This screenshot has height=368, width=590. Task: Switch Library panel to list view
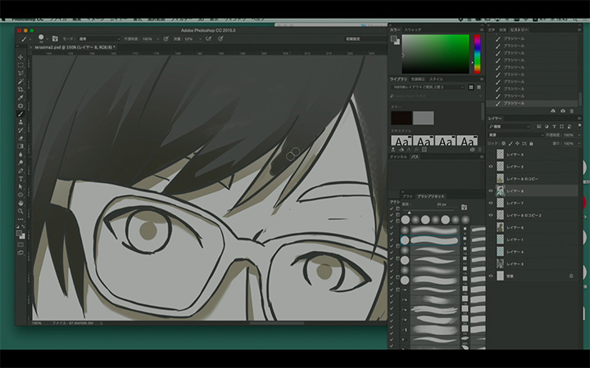[x=479, y=88]
